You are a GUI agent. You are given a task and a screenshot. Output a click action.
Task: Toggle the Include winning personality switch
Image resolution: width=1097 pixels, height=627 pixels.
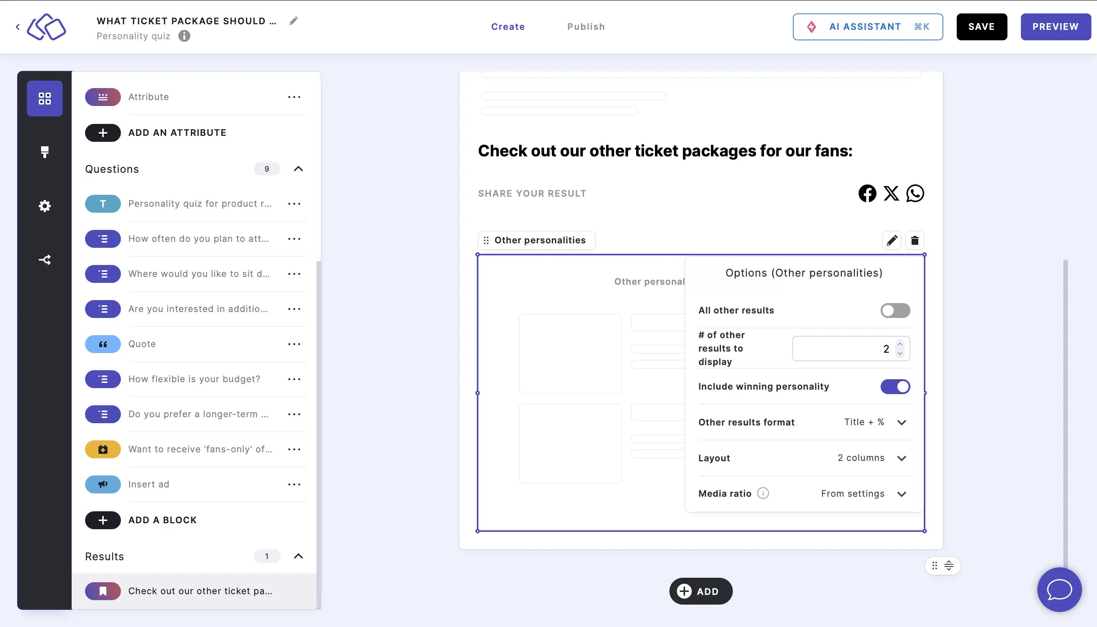tap(895, 387)
